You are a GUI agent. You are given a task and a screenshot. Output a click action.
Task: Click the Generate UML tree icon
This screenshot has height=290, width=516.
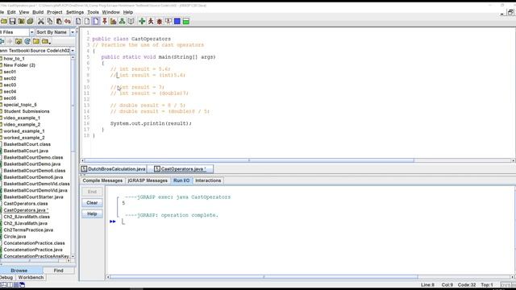point(122,22)
